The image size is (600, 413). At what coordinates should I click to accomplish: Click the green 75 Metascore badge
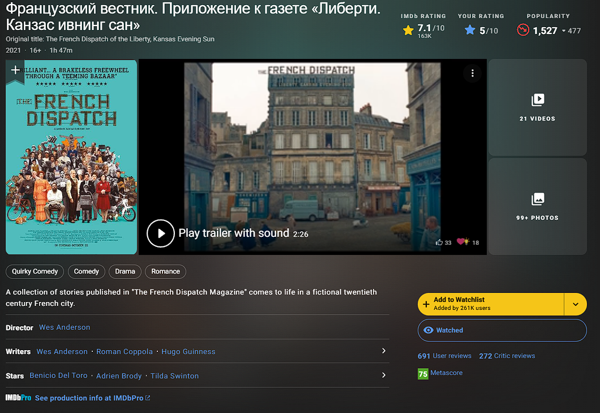[x=423, y=373]
